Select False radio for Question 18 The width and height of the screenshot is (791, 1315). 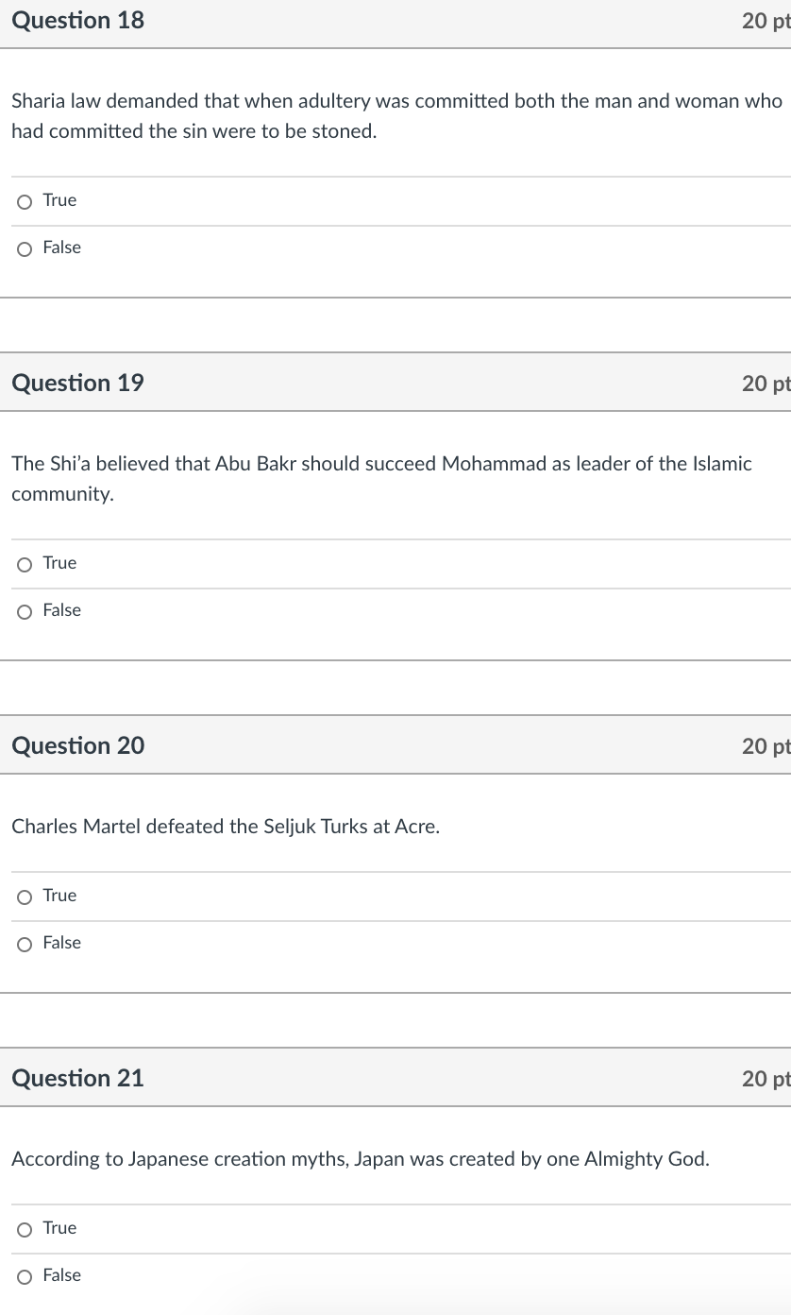25,248
